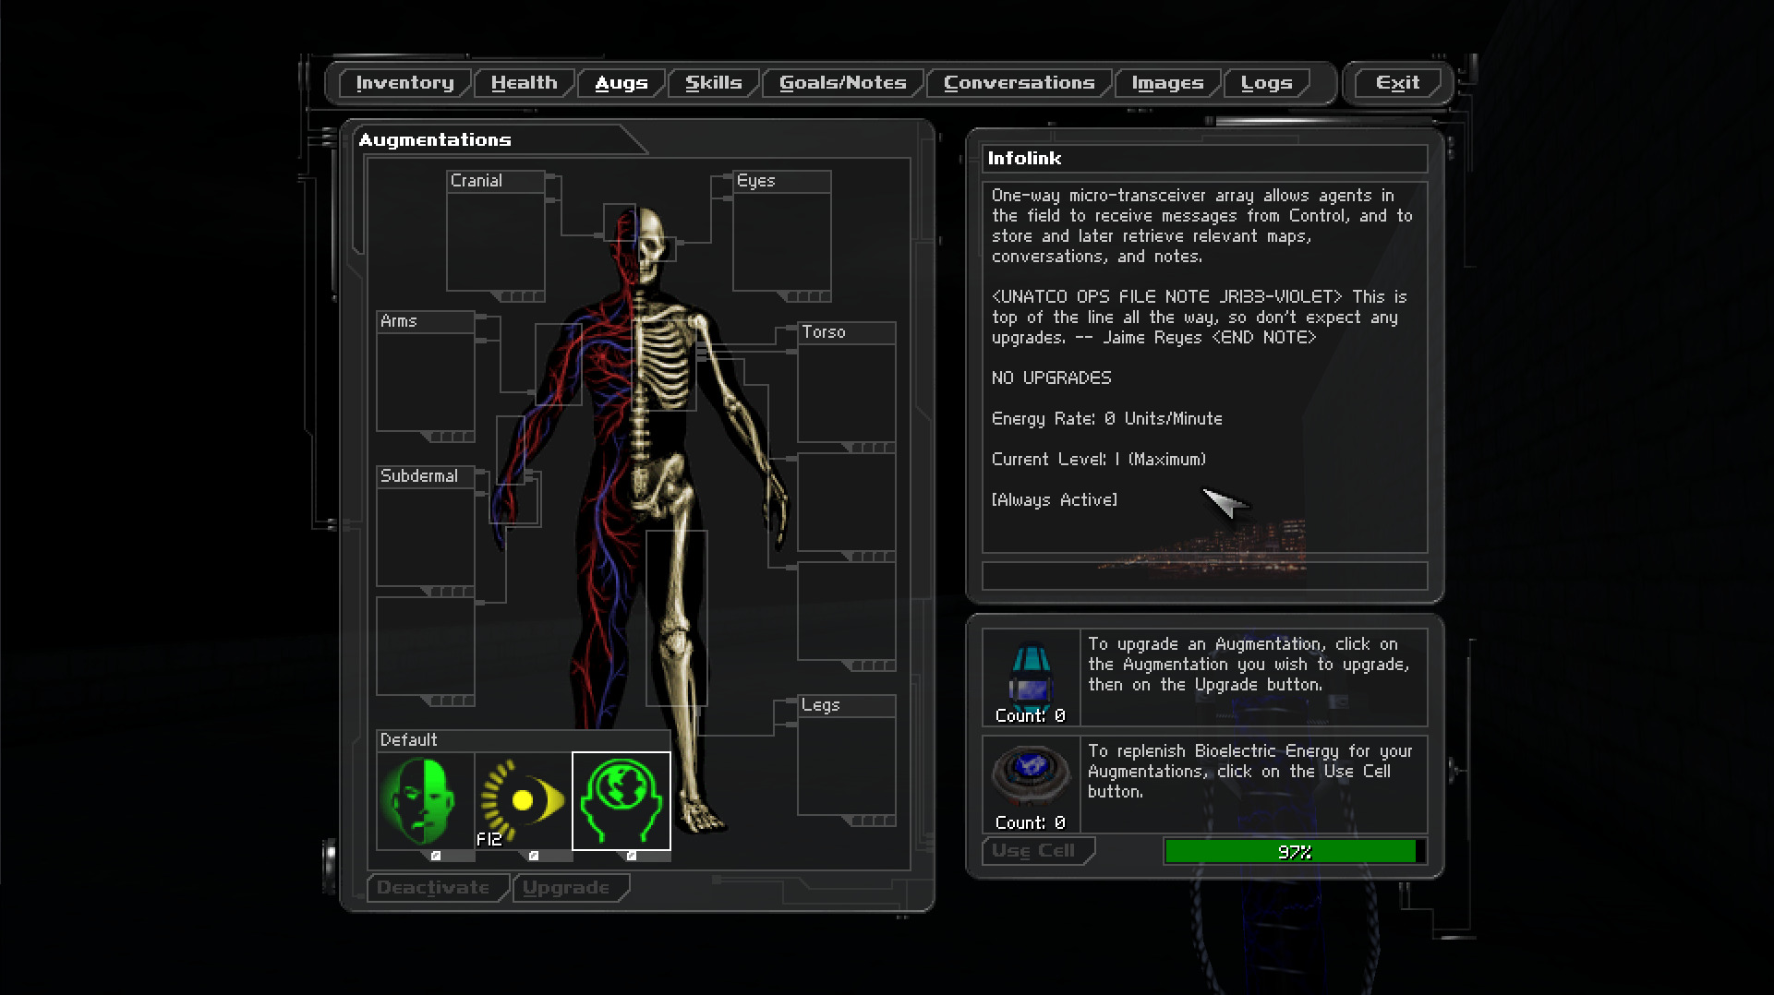This screenshot has width=1774, height=995.
Task: Select the empty Cranial augmentation slot
Action: (496, 242)
